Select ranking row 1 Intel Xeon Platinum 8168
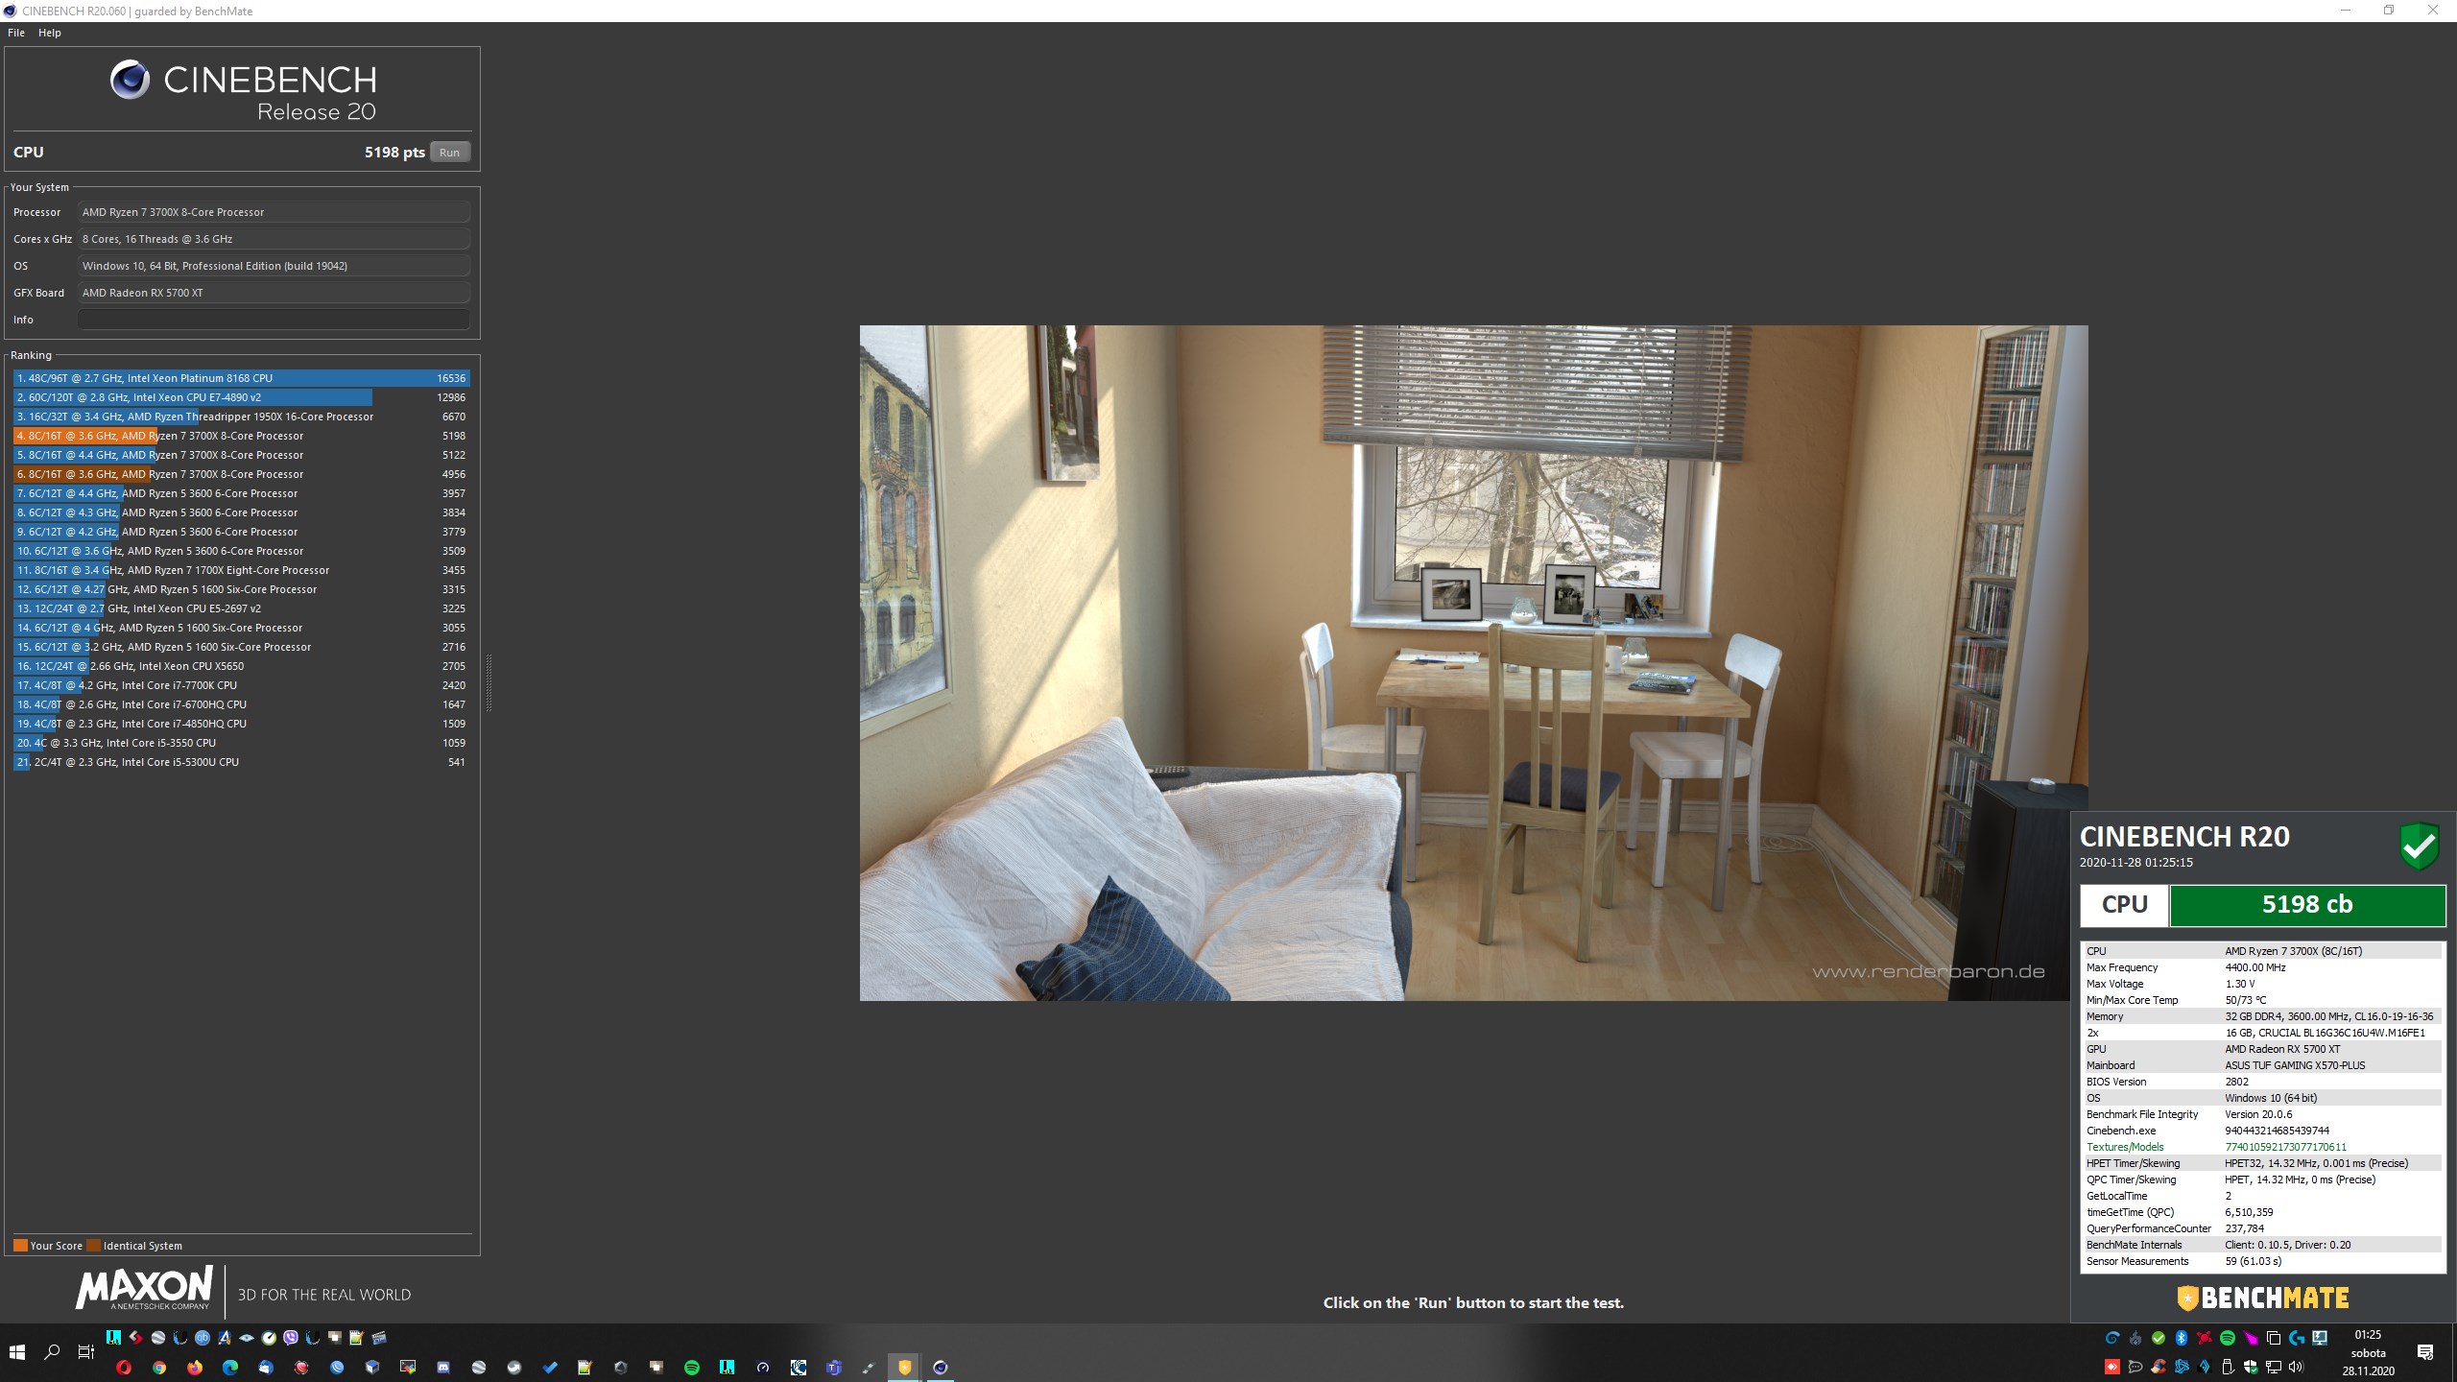 tap(241, 378)
